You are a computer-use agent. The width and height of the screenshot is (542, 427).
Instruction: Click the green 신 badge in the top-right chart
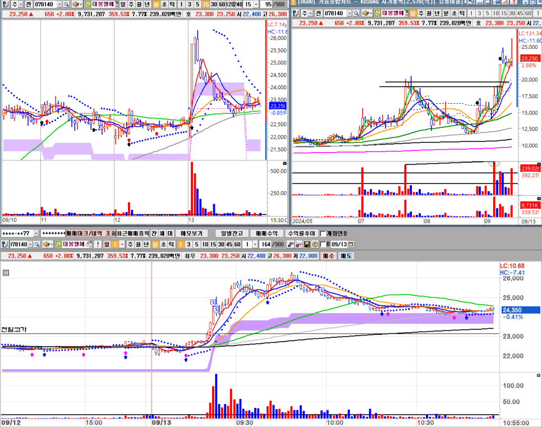click(x=378, y=13)
